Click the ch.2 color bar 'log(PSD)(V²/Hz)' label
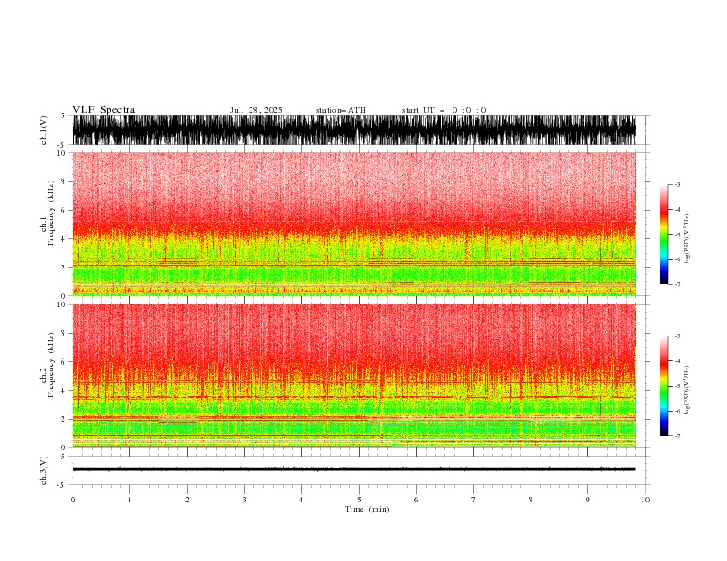This screenshot has width=727, height=561. tap(687, 390)
